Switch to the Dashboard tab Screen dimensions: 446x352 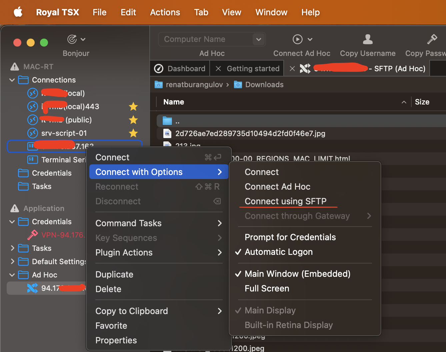coord(180,69)
